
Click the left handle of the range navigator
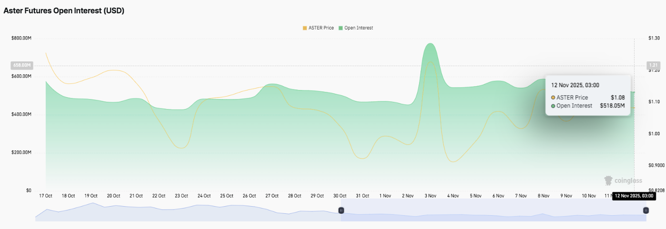[x=341, y=210]
